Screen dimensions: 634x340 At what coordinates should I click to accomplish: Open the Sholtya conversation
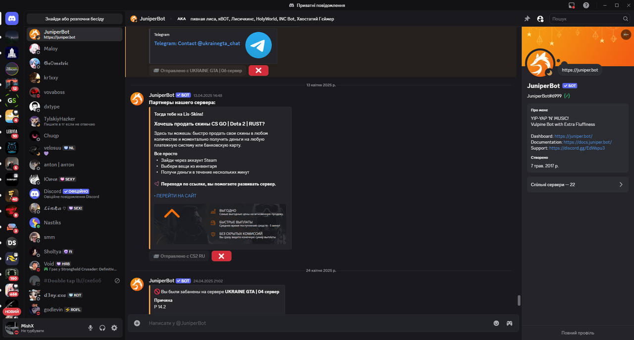point(75,252)
